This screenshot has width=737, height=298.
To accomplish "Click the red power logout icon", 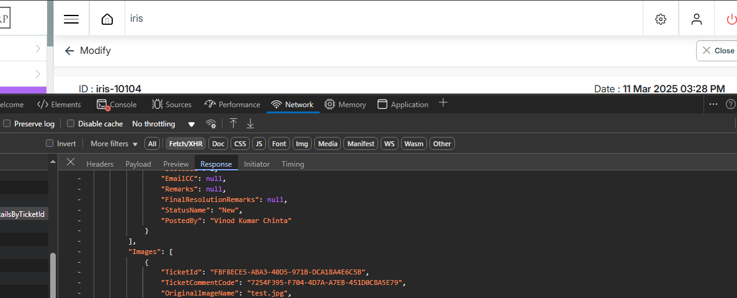I will pyautogui.click(x=731, y=19).
